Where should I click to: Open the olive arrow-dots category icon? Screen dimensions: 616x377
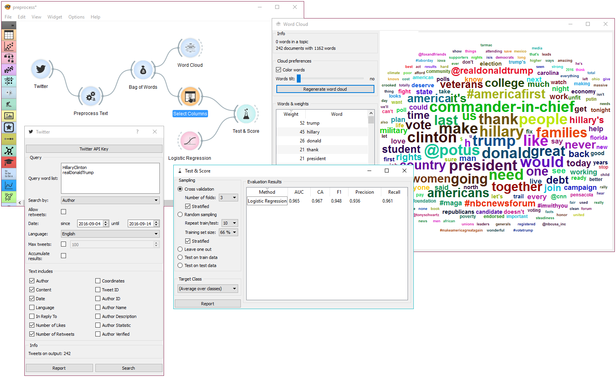click(x=9, y=139)
